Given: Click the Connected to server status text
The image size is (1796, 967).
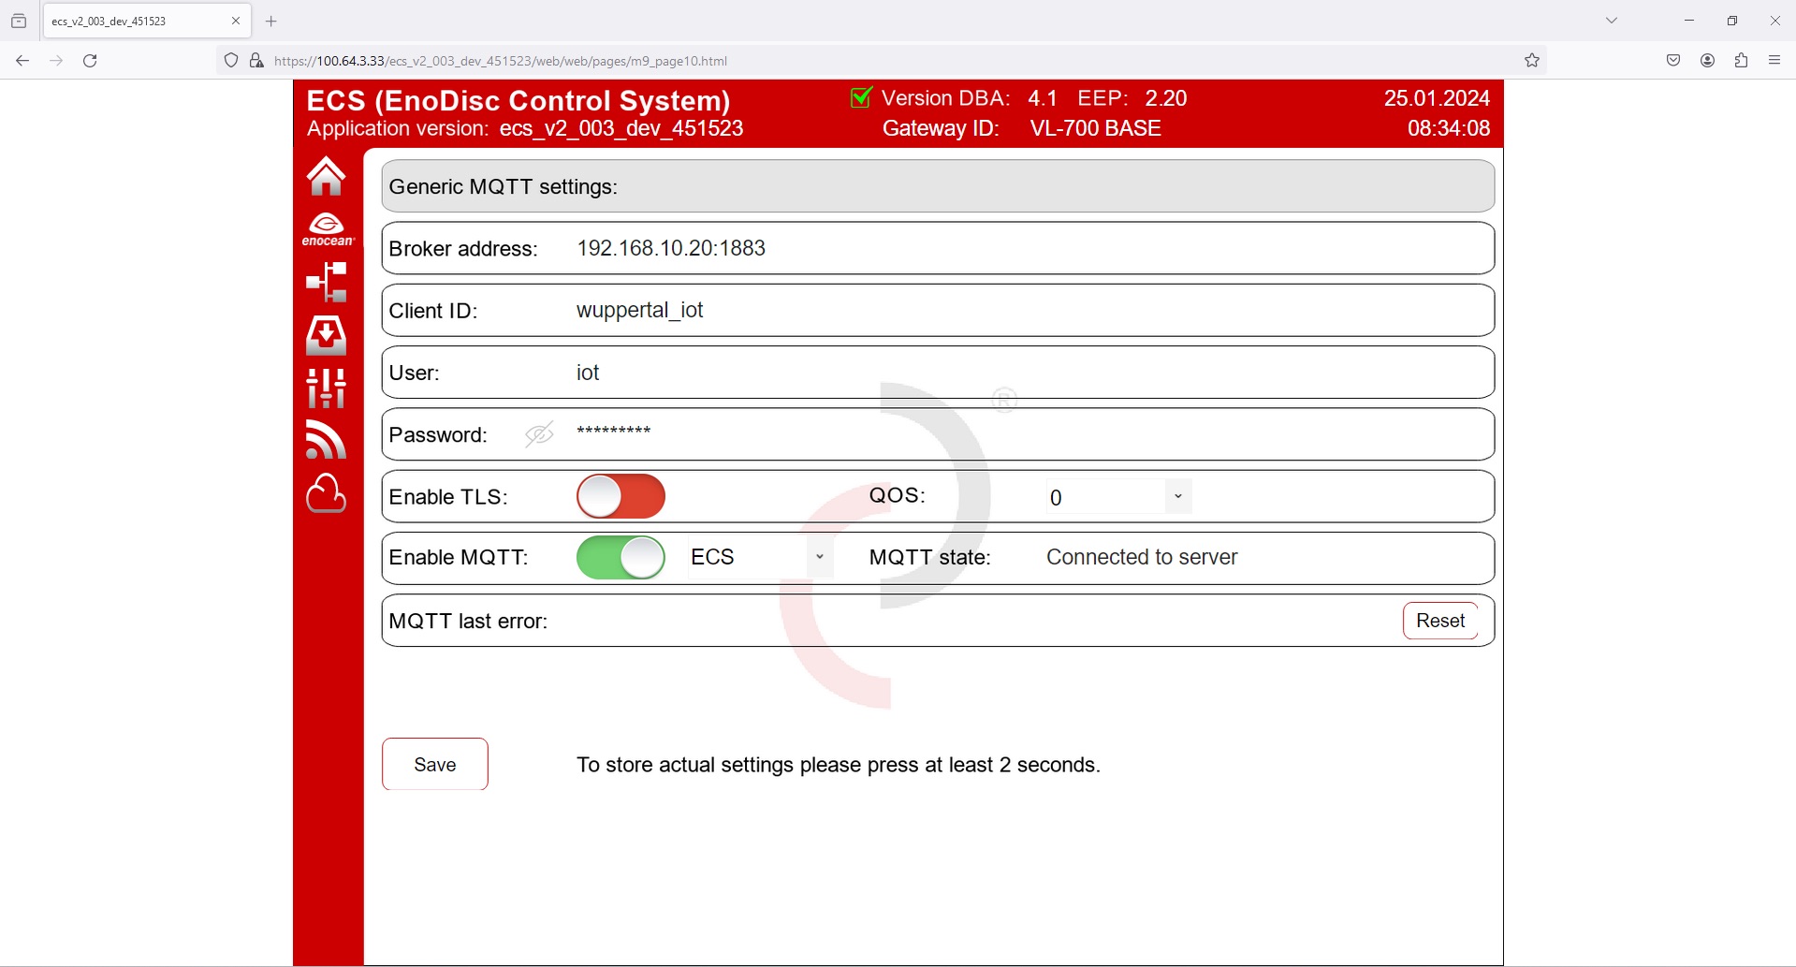Looking at the screenshot, I should pyautogui.click(x=1142, y=558).
